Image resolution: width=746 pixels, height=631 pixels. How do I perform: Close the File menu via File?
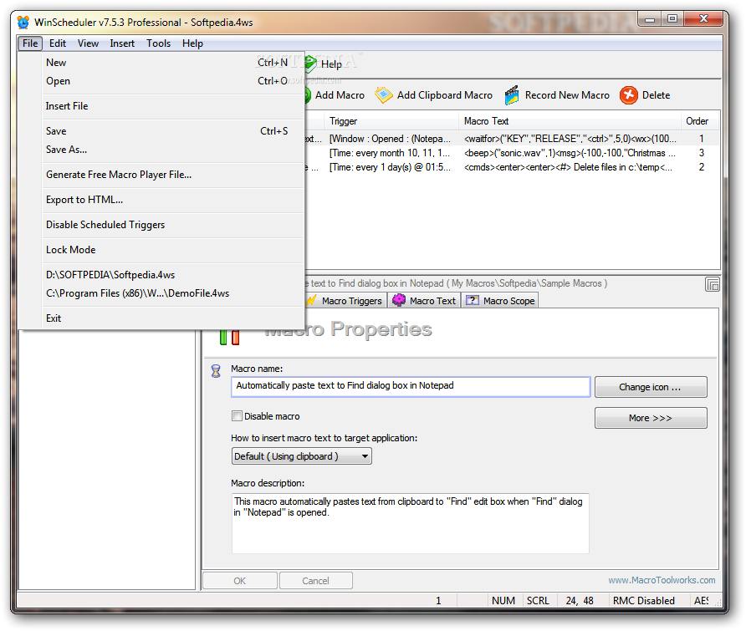[x=30, y=43]
